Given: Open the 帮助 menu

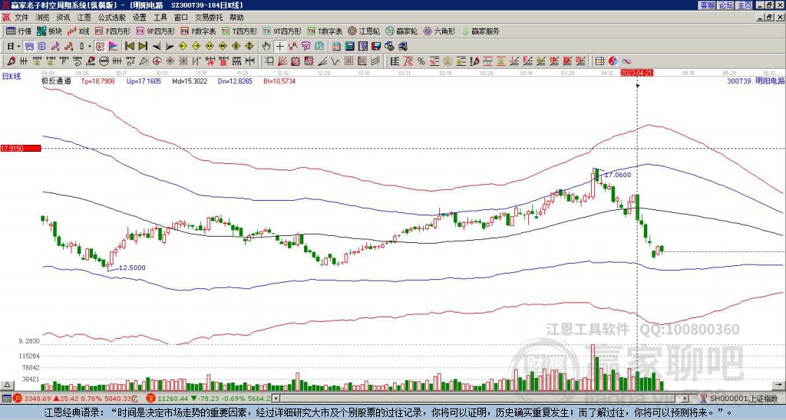Looking at the screenshot, I should tap(236, 18).
